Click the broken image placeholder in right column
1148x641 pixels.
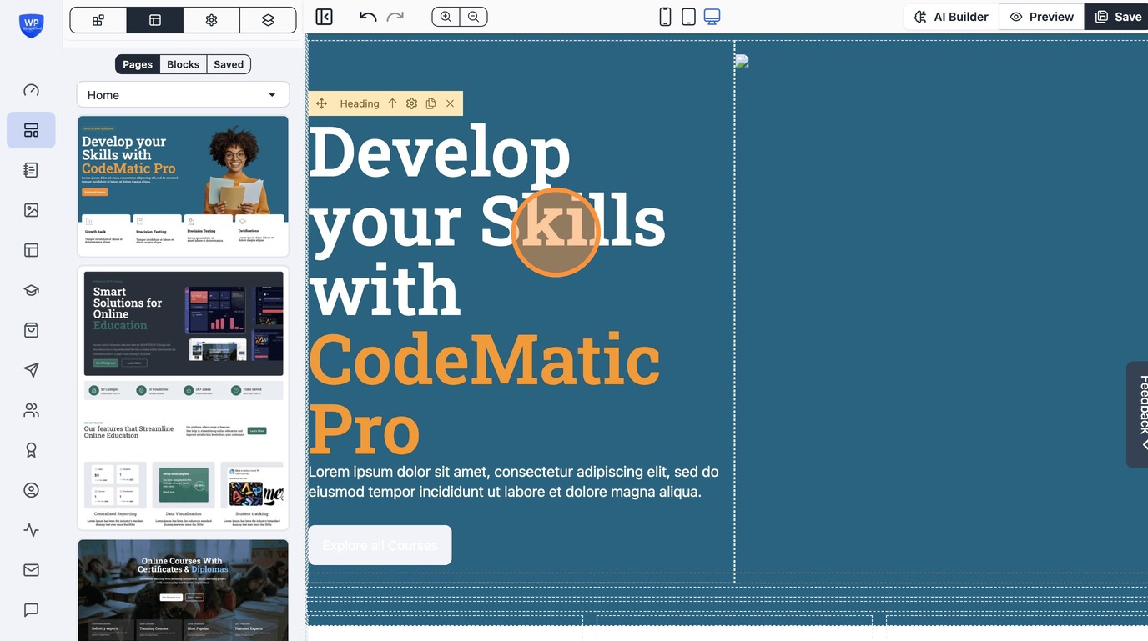(x=742, y=61)
